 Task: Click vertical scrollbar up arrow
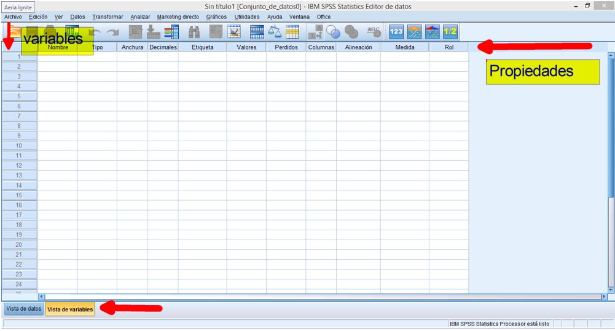(x=611, y=55)
